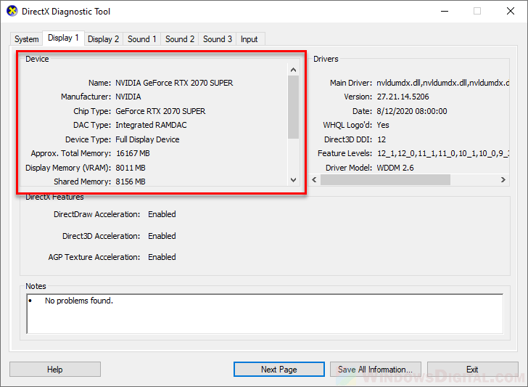
Task: Click inside the Notes text box
Action: (265, 314)
